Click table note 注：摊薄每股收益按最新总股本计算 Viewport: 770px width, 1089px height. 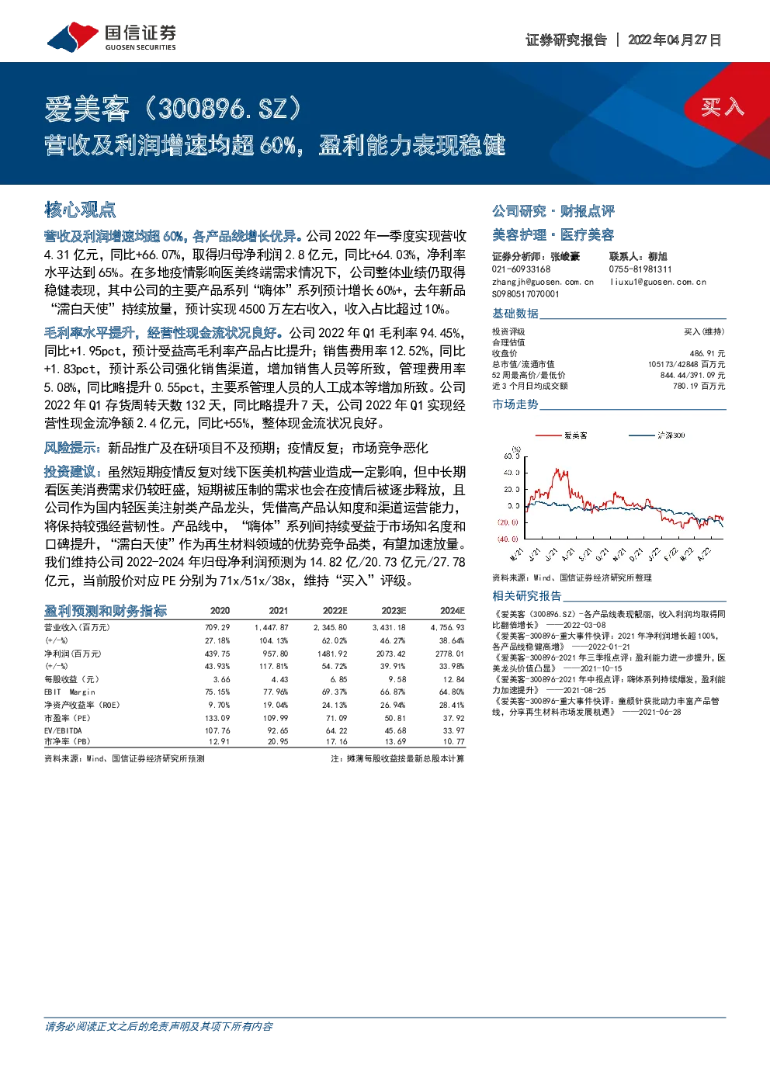397,758
